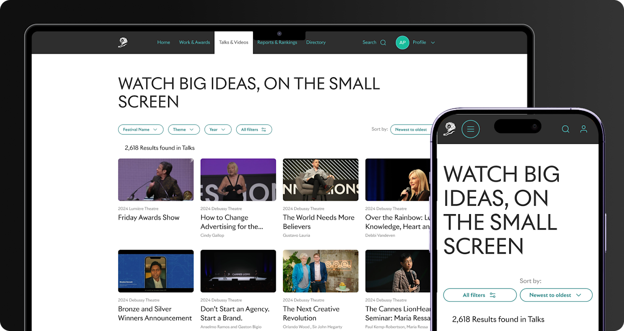Click the AP profile avatar
This screenshot has height=331, width=624.
pos(402,42)
